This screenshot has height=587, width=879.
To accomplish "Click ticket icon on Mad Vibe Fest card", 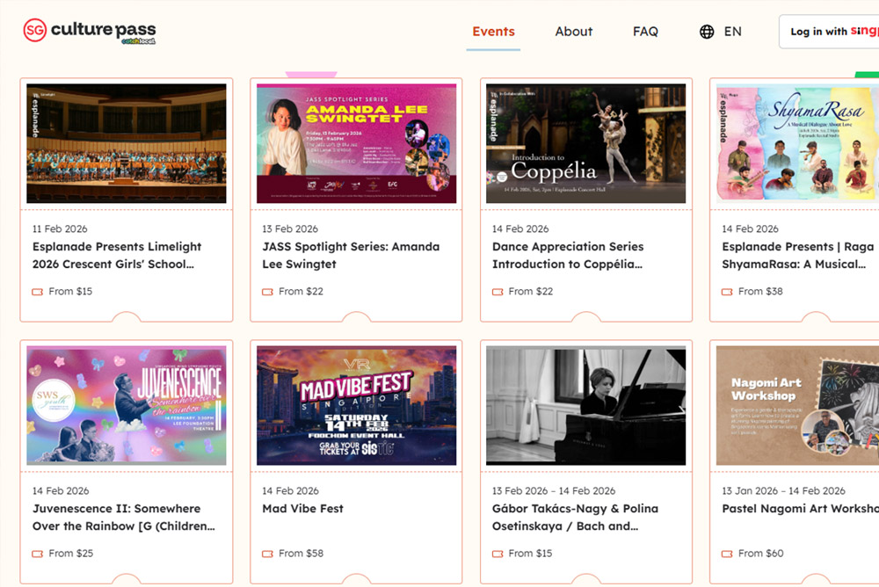I will (x=268, y=554).
